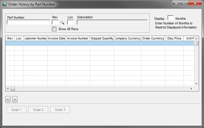Image resolution: width=204 pixels, height=128 pixels.
Task: Select the Invoice Number column header
Action: [x=78, y=38]
